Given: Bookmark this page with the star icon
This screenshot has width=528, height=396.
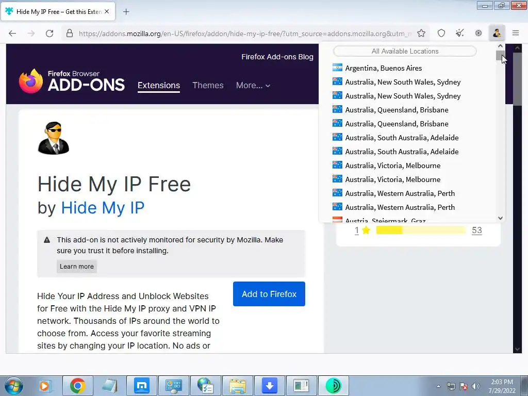Looking at the screenshot, I should pyautogui.click(x=421, y=33).
